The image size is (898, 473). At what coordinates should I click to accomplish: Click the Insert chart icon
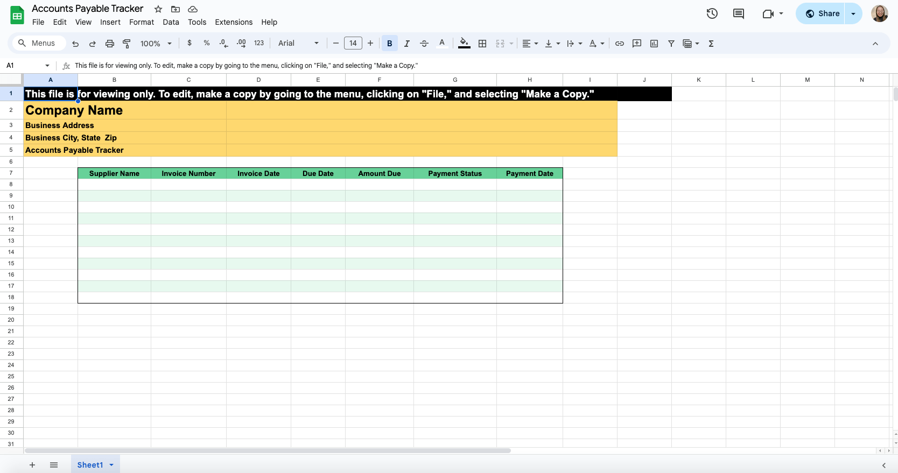tap(654, 44)
